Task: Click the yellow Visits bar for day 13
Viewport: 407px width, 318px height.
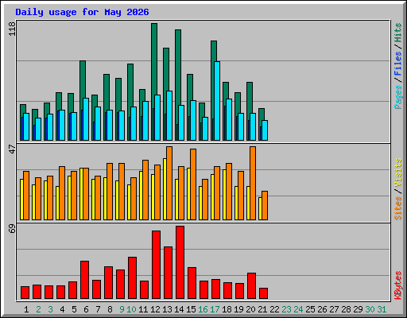Action: coord(165,189)
